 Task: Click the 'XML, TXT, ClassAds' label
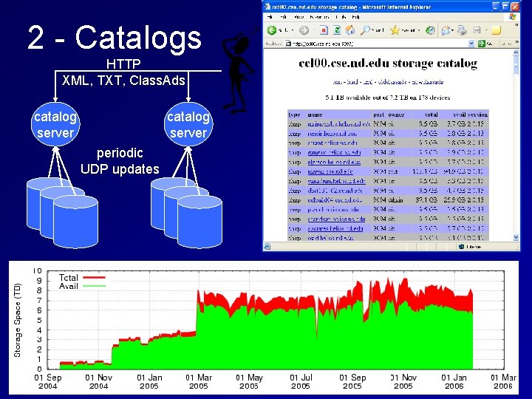click(x=123, y=80)
